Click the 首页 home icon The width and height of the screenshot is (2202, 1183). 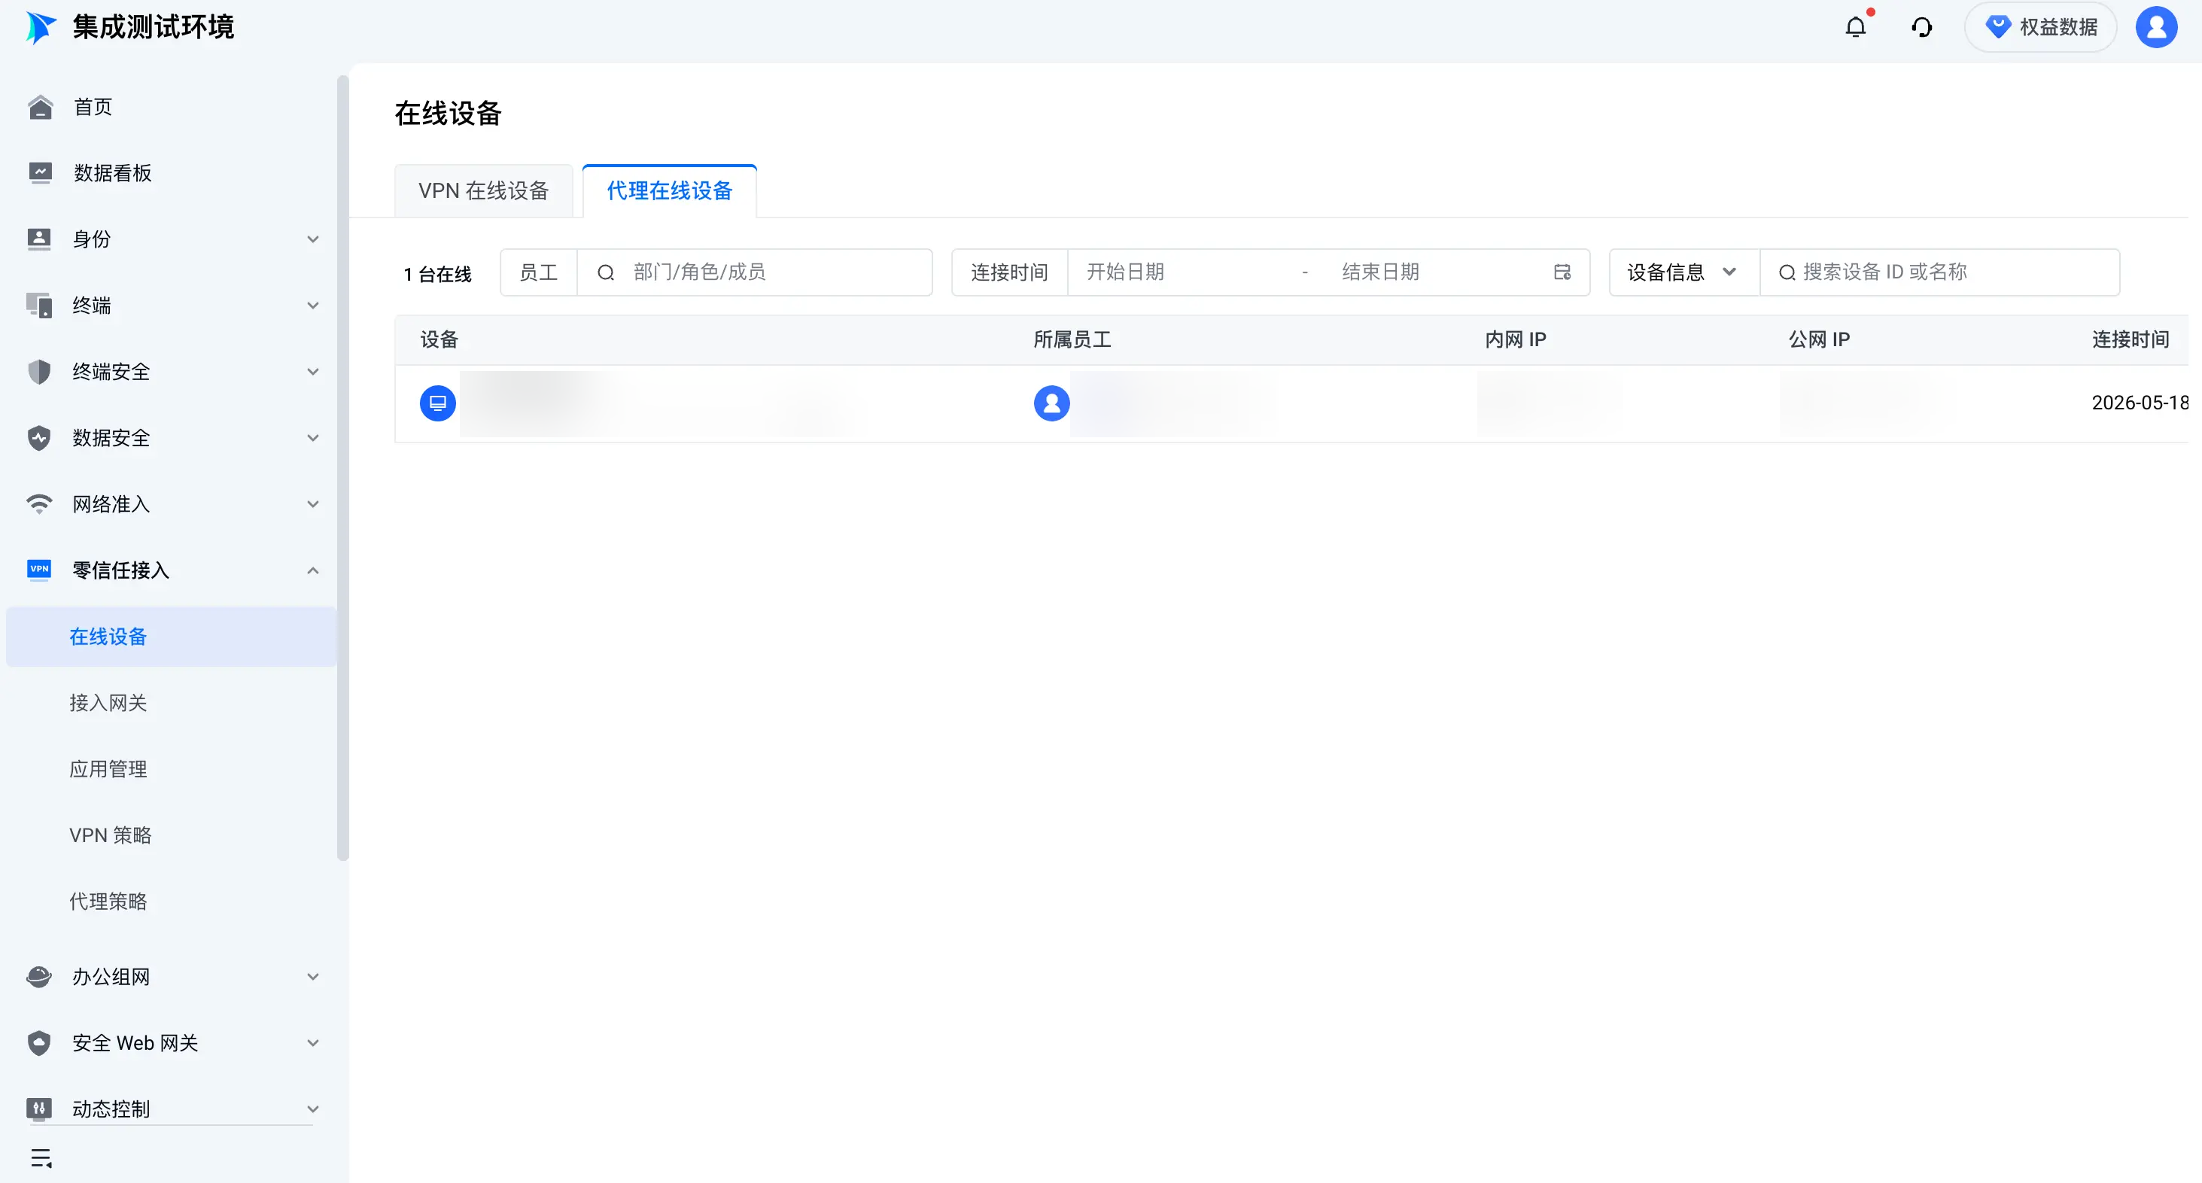coord(39,107)
